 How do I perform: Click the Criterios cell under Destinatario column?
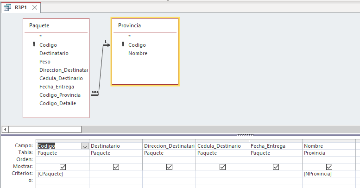116,174
